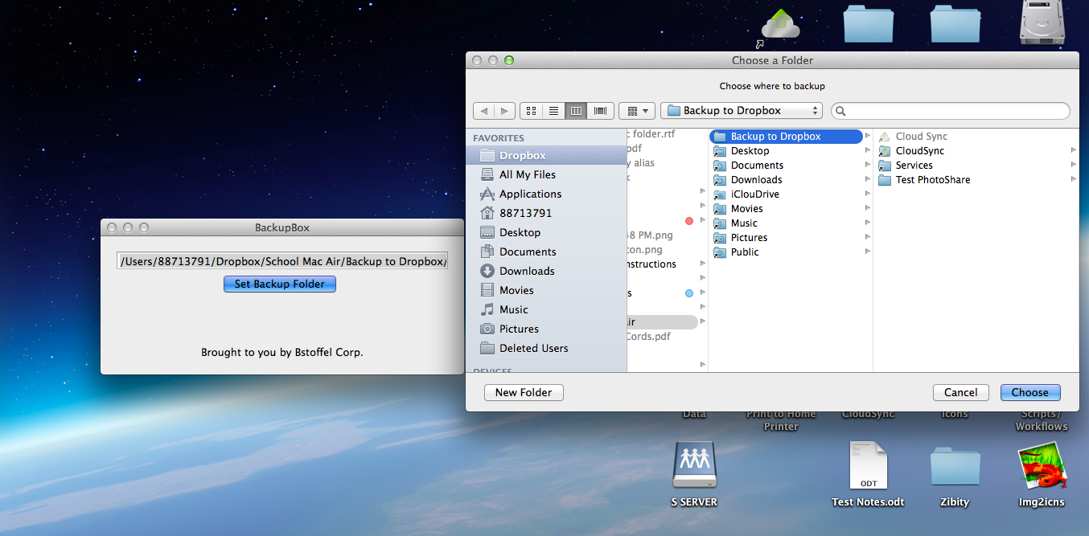The height and width of the screenshot is (536, 1089).
Task: Select All My Files in sidebar
Action: (x=546, y=174)
